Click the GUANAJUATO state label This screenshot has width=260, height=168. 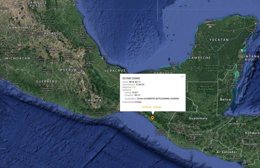coord(20,28)
